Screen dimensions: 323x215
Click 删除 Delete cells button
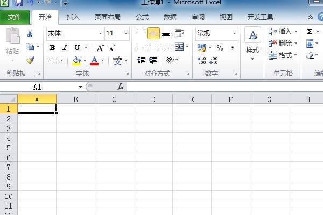pos(283,43)
